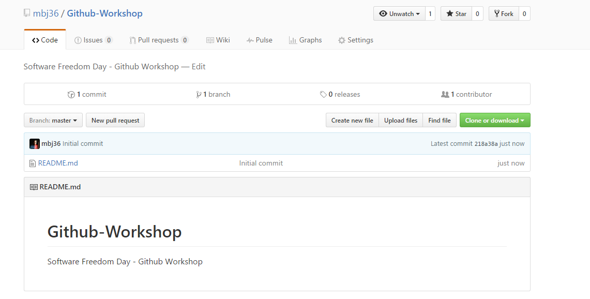The width and height of the screenshot is (590, 299).
Task: Open Initial commit message in commit bar
Action: click(x=83, y=143)
